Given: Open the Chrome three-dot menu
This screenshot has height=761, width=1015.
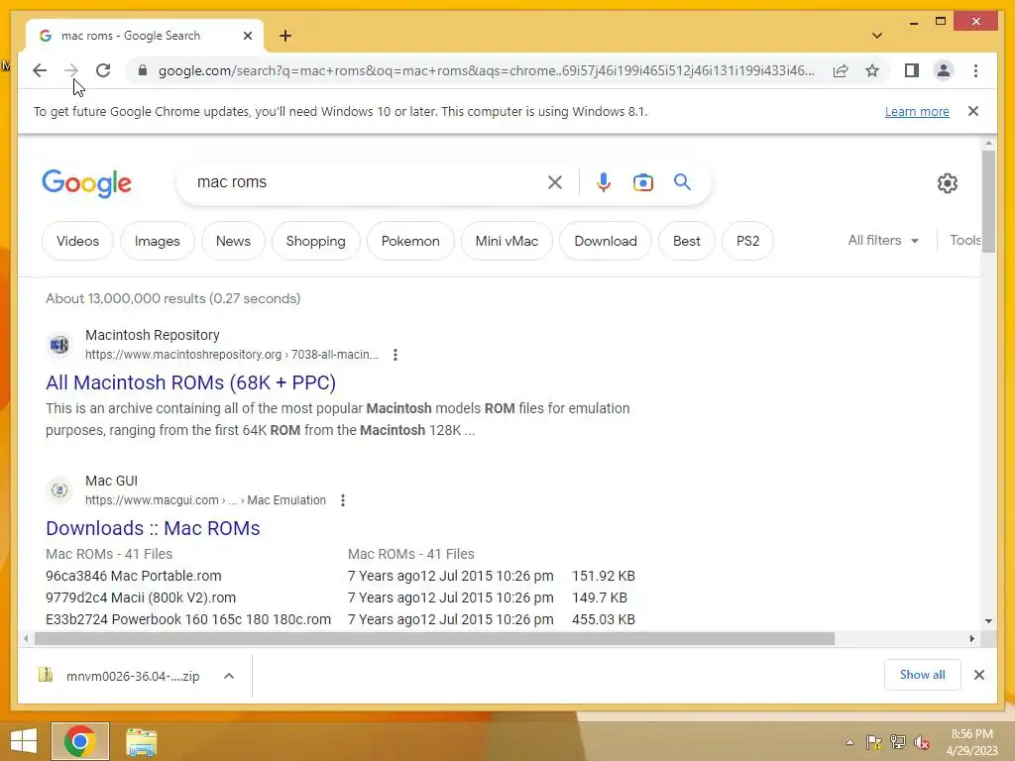Looking at the screenshot, I should click(x=975, y=70).
